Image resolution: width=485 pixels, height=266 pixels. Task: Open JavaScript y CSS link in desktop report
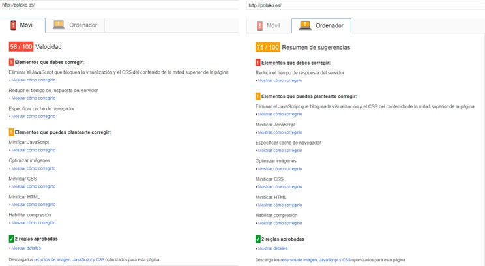tap(334, 259)
